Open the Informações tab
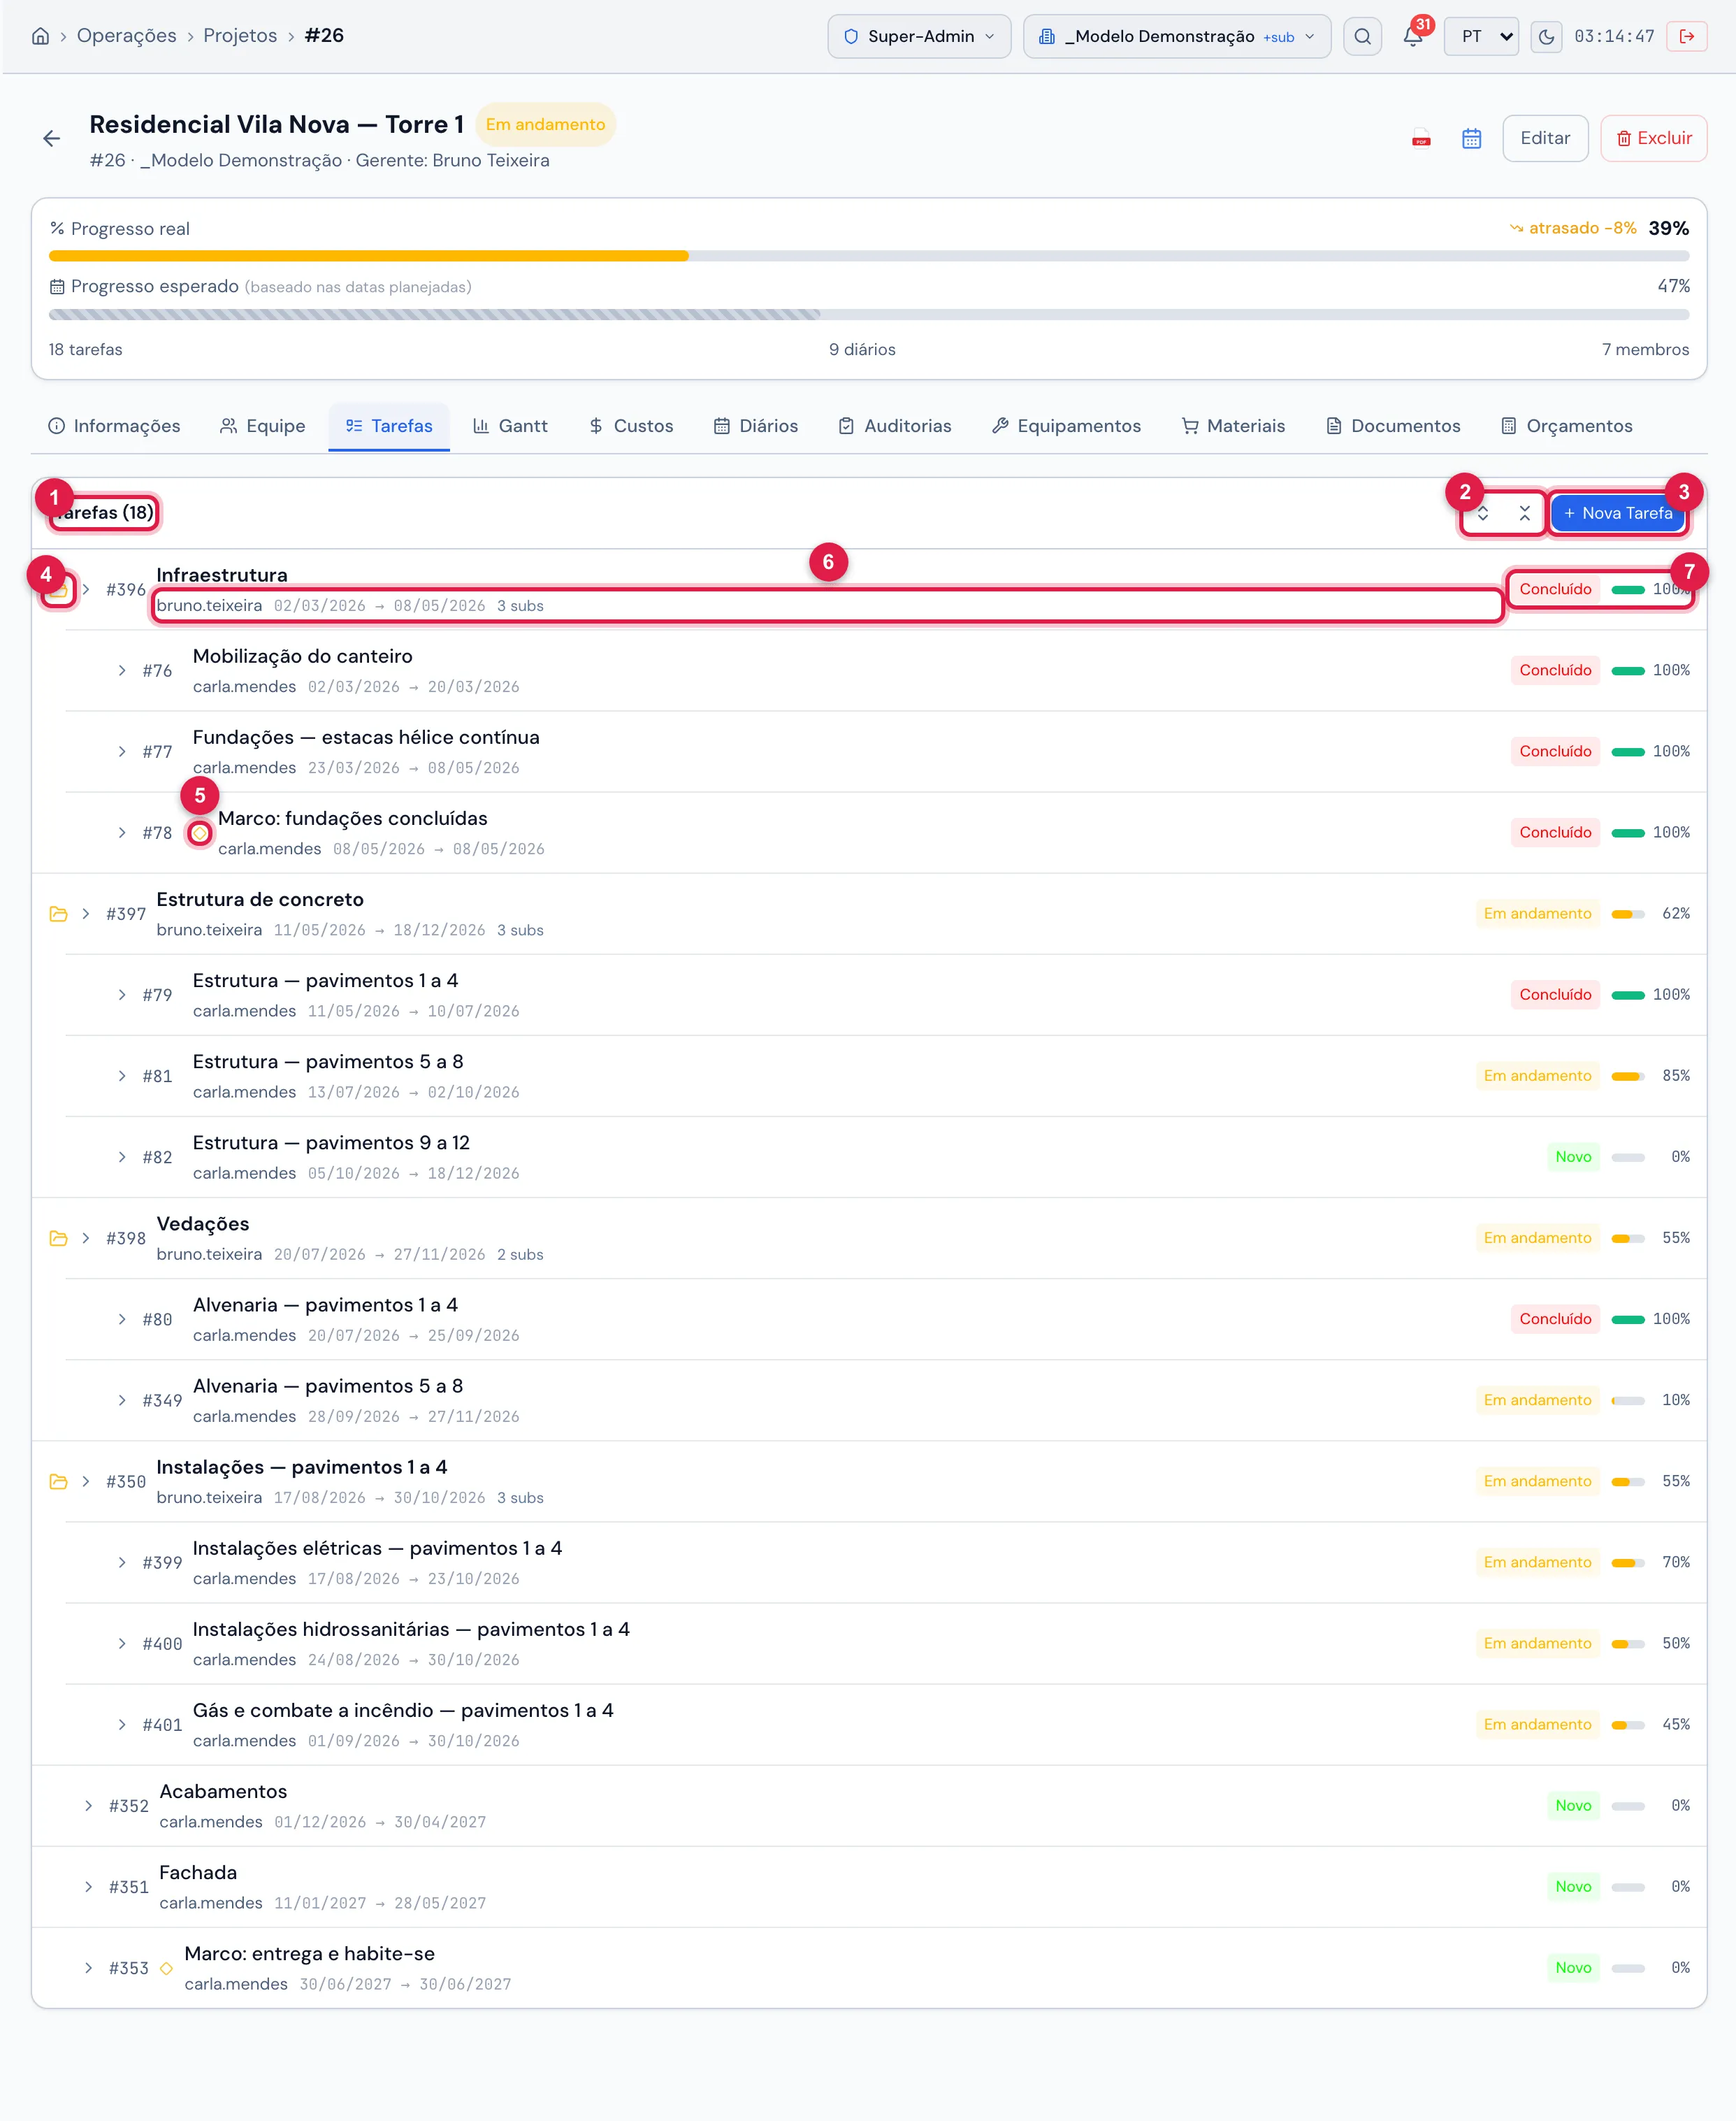 (x=114, y=426)
